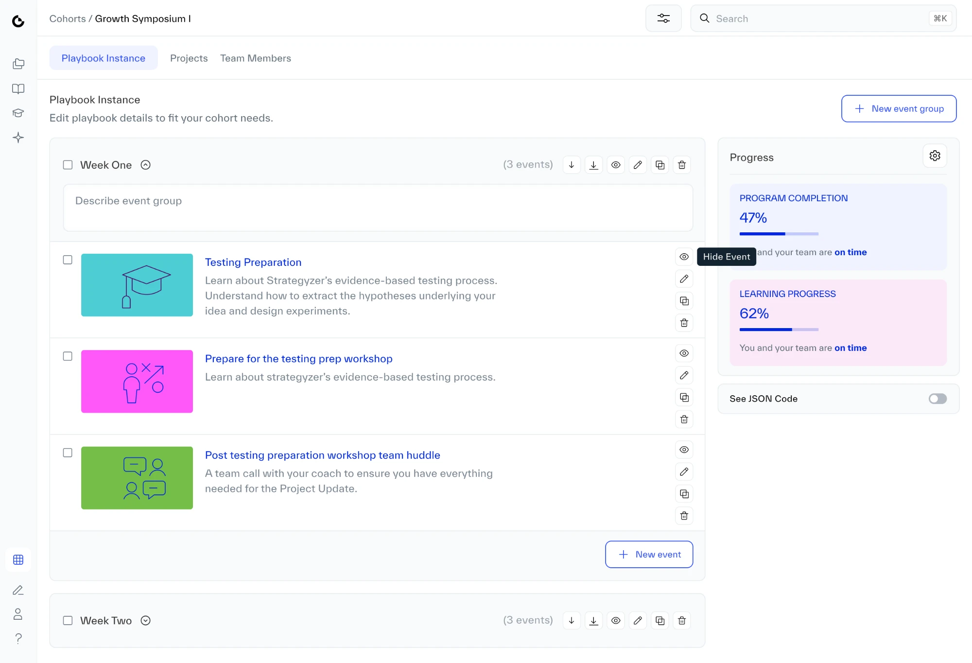Delete the Week One event group
The image size is (972, 663).
682,165
